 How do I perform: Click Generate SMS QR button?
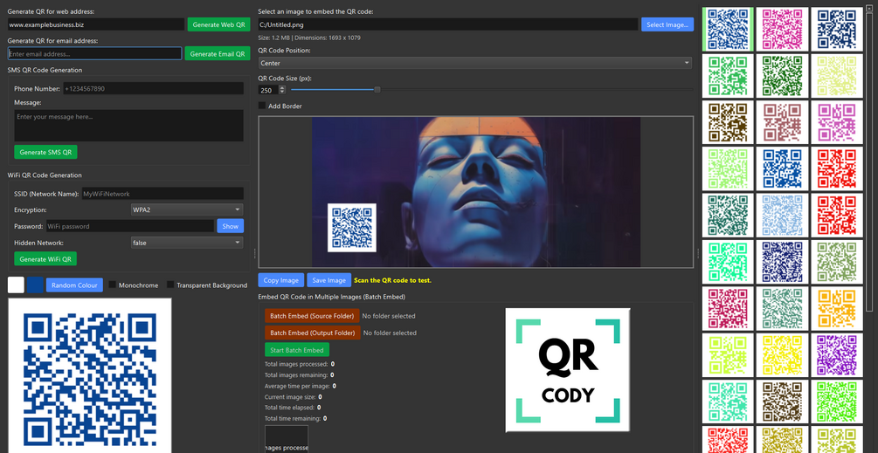point(45,152)
